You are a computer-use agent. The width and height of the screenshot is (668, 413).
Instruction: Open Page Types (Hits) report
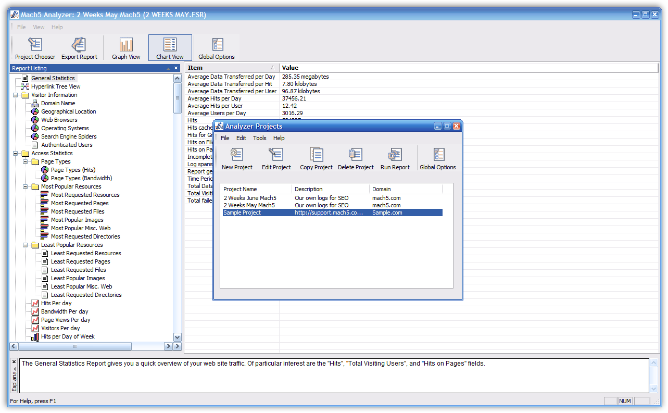tap(73, 170)
